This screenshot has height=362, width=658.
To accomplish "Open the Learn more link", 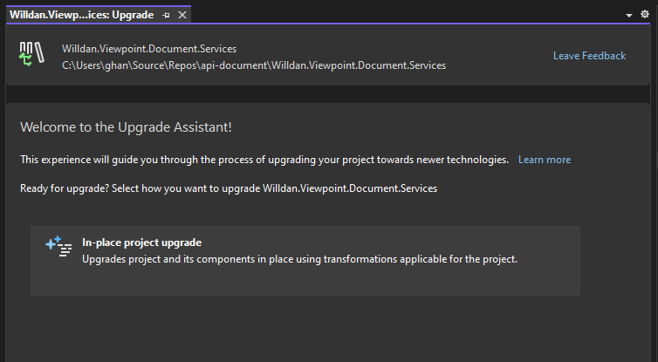I will 544,160.
